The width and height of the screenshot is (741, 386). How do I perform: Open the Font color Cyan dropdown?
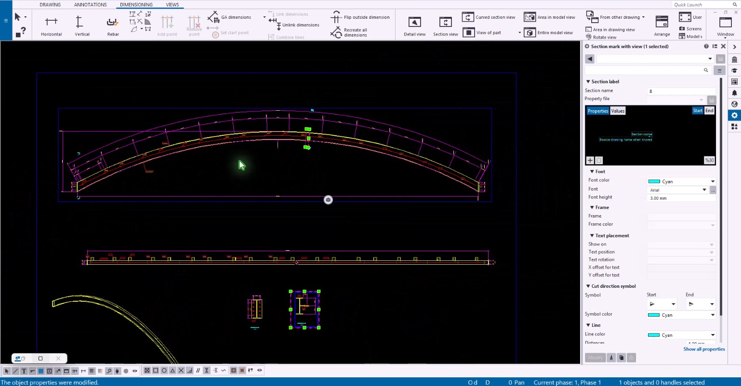pos(681,181)
